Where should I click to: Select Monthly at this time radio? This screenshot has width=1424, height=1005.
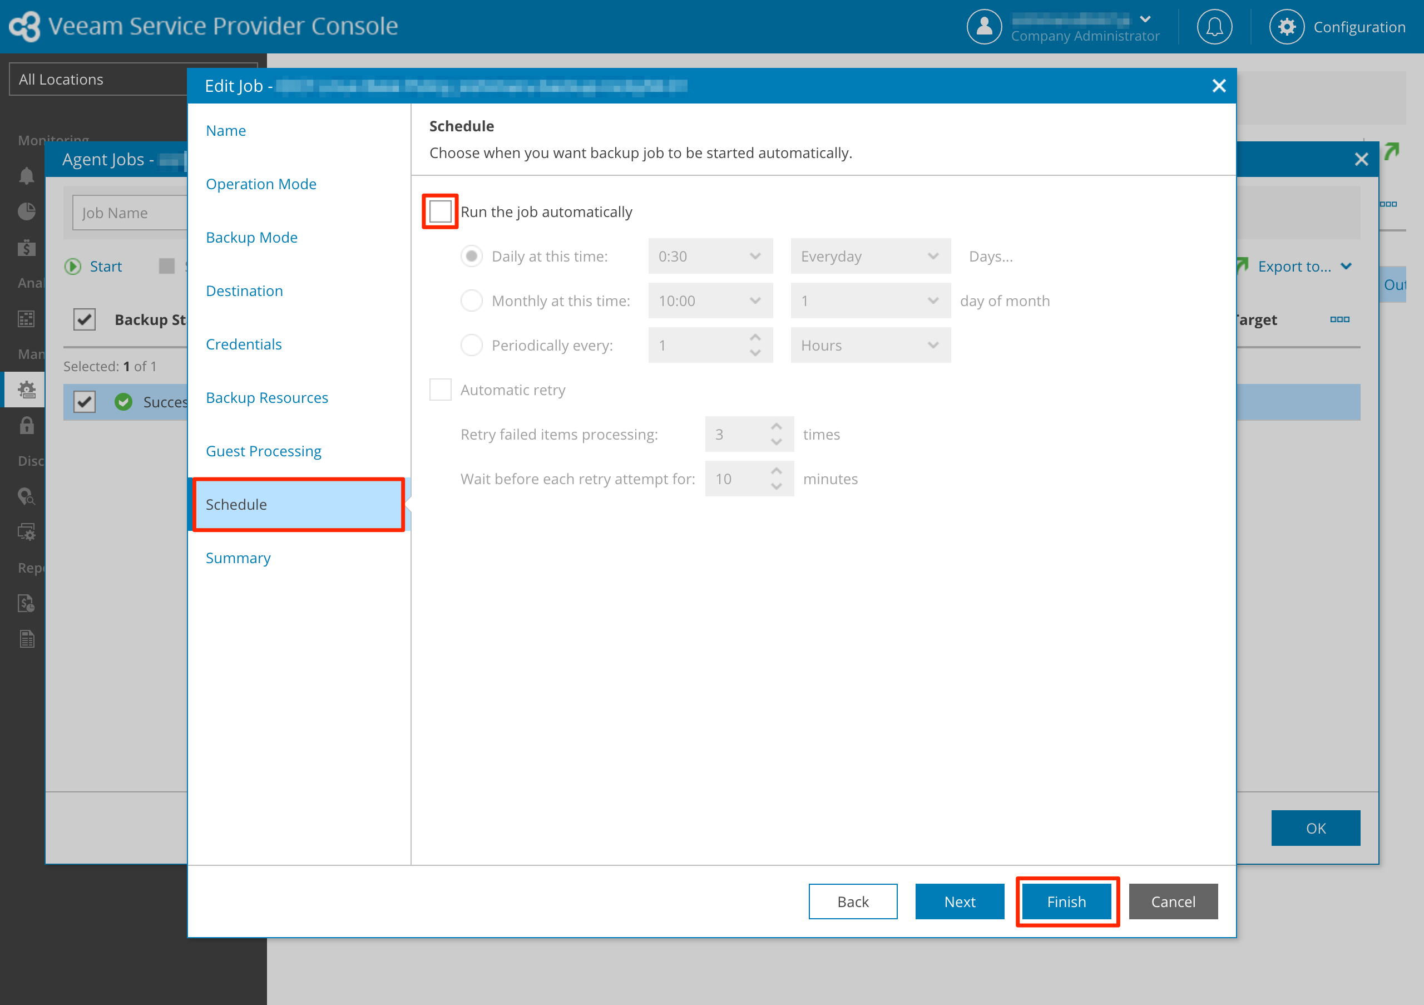[471, 301]
